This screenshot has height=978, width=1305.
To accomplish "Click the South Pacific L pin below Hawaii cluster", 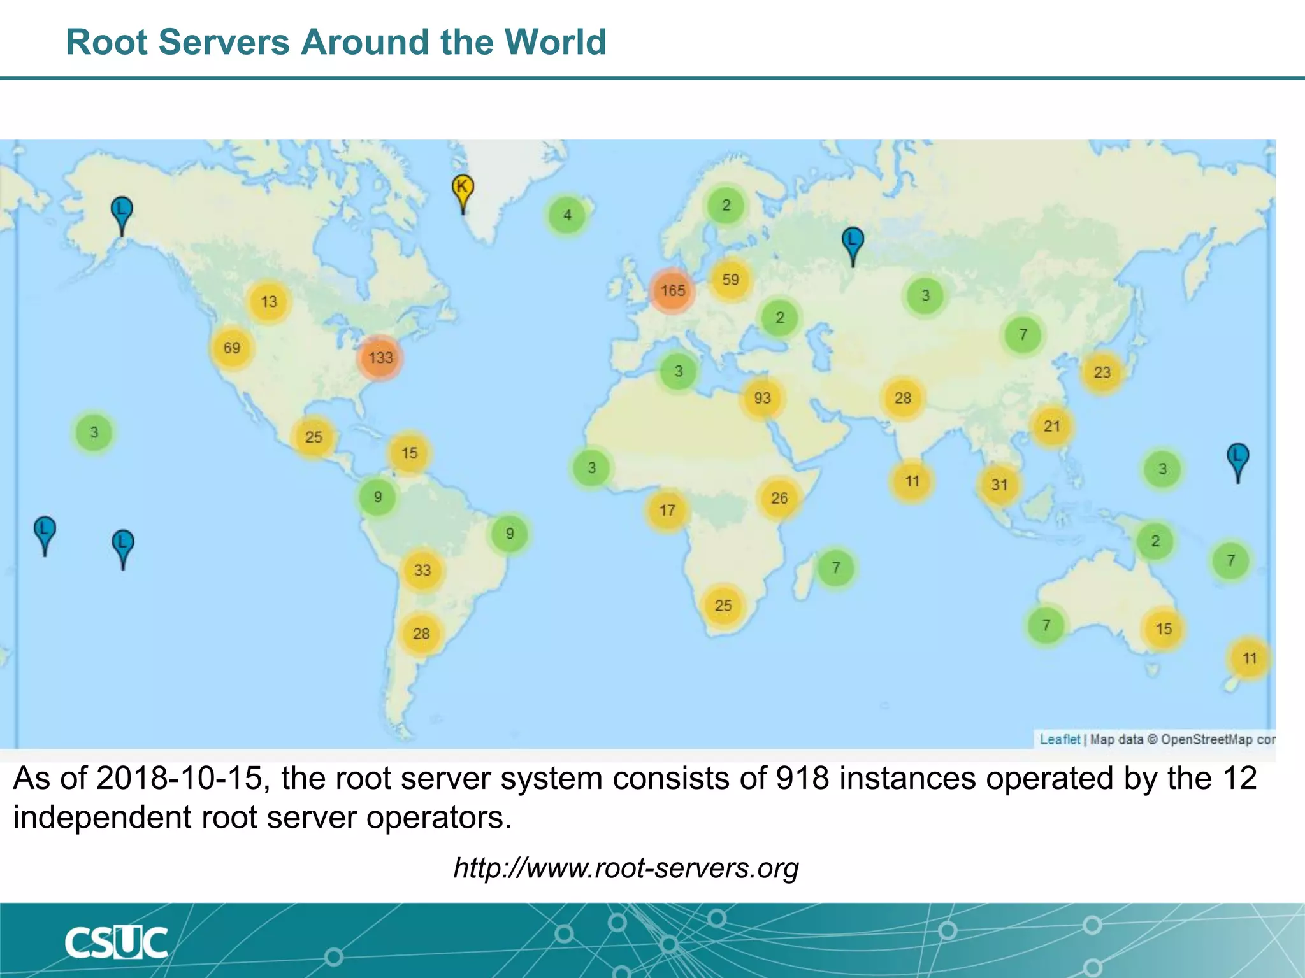I will coord(123,549).
